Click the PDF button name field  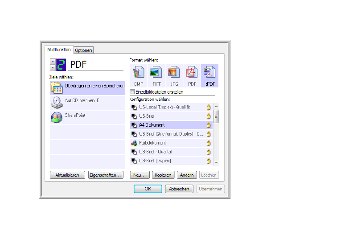click(96, 65)
